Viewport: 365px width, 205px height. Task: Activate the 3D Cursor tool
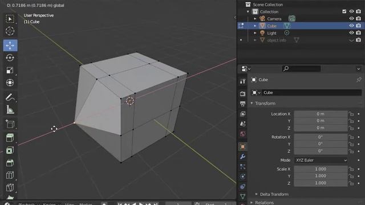[10, 31]
